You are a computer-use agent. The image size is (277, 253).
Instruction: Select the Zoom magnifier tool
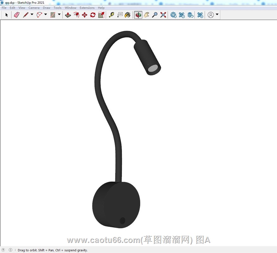pyautogui.click(x=155, y=15)
